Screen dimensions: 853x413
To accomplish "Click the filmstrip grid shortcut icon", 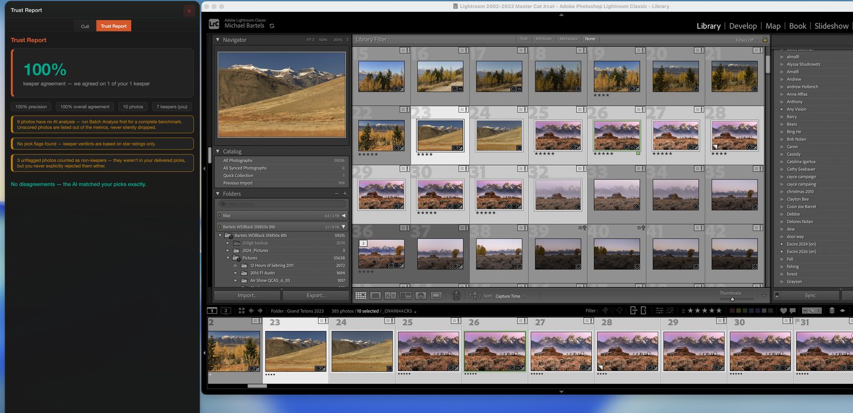I will [x=242, y=311].
